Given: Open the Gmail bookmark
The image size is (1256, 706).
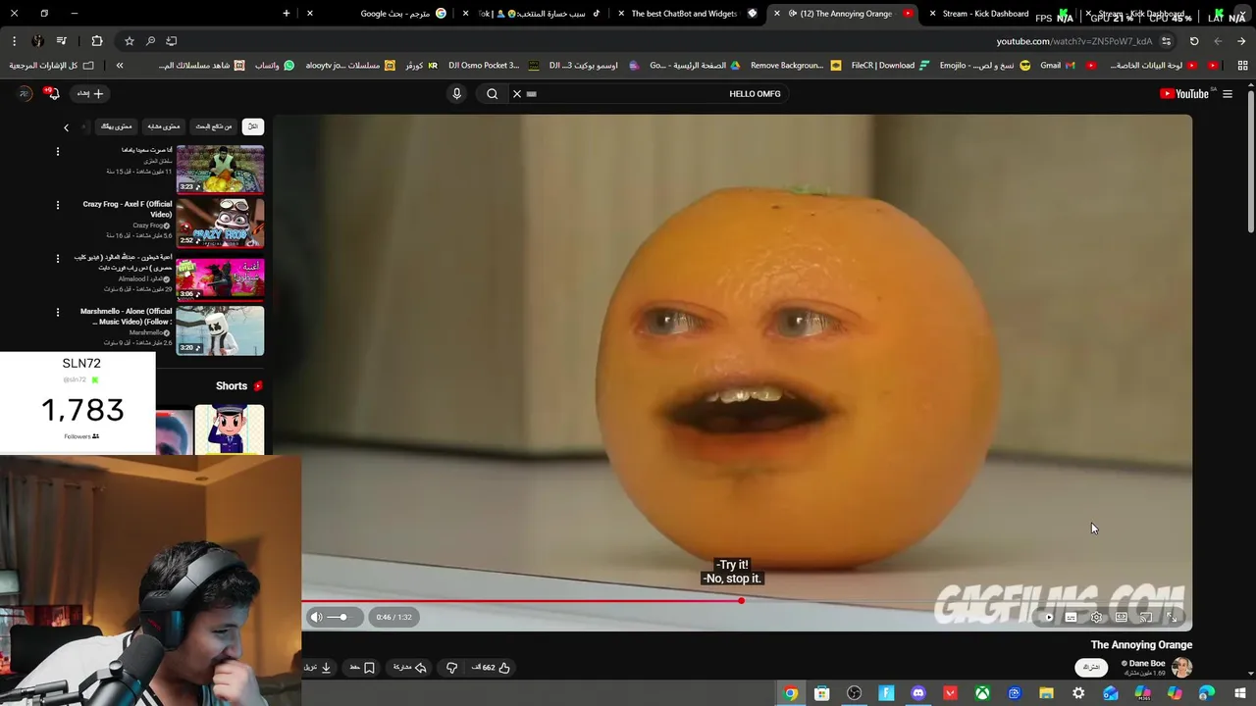Looking at the screenshot, I should [1057, 66].
